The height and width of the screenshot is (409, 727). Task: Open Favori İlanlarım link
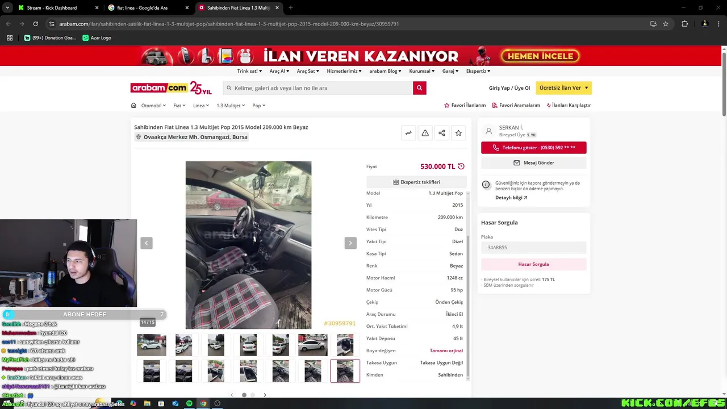coord(465,105)
